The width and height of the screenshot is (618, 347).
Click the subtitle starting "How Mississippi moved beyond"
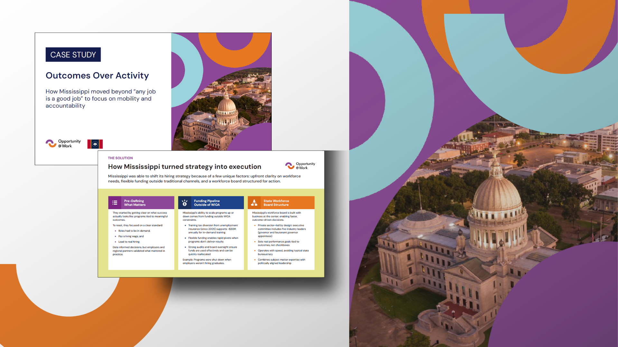tap(101, 99)
